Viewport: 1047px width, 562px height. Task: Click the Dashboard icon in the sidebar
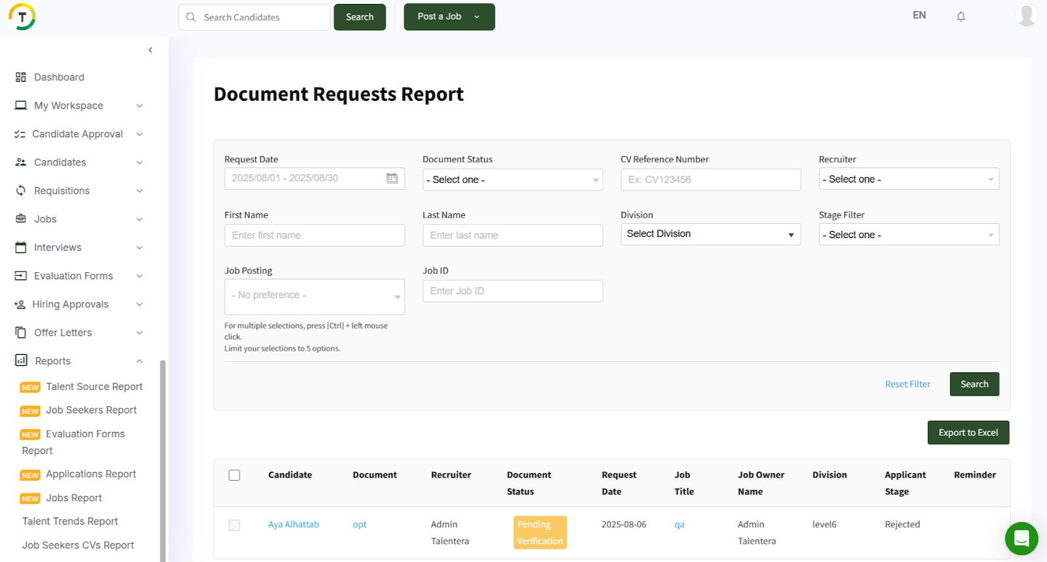21,77
